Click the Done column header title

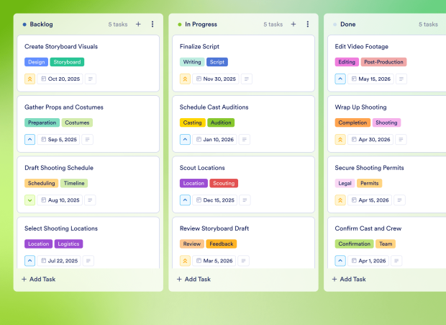point(347,25)
